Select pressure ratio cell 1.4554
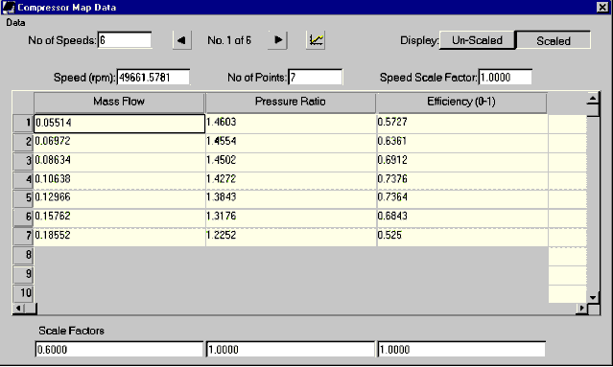The image size is (613, 367). (292, 142)
